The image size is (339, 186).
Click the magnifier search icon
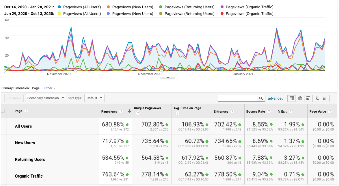pos(261,98)
